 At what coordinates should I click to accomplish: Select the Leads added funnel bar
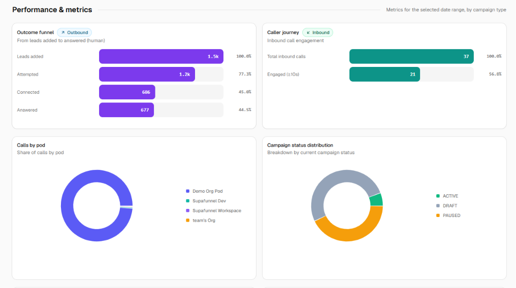162,56
